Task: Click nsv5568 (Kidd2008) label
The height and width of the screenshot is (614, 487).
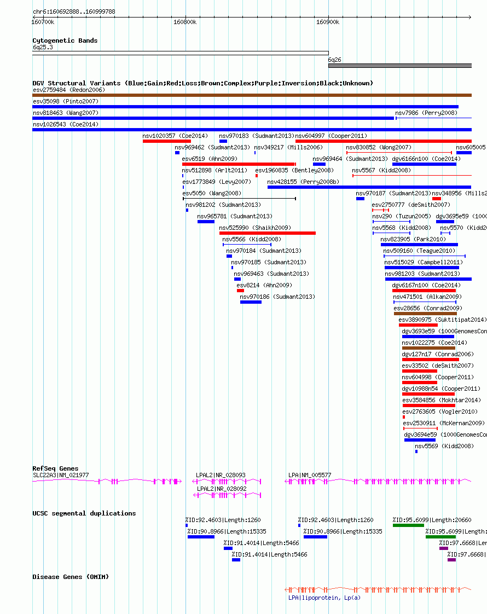Action: 402,228
